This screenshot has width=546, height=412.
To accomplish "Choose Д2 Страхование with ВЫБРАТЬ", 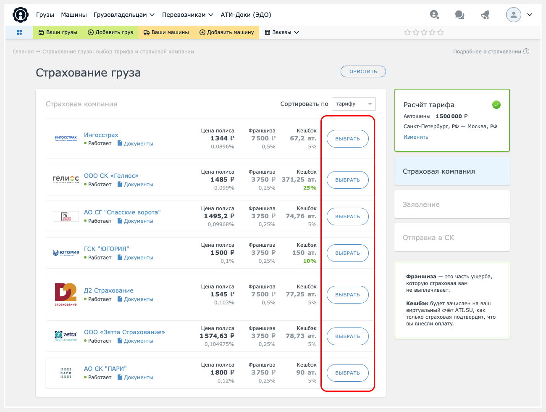I will pos(348,295).
